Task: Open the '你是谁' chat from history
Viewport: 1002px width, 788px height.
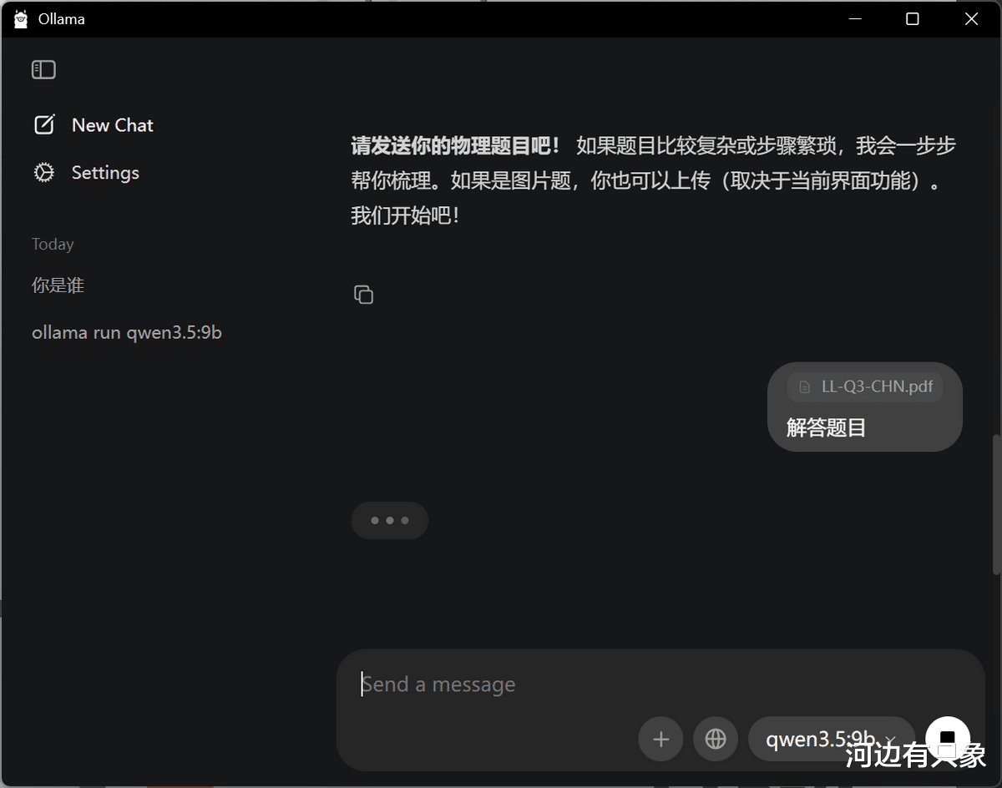Action: coord(58,285)
